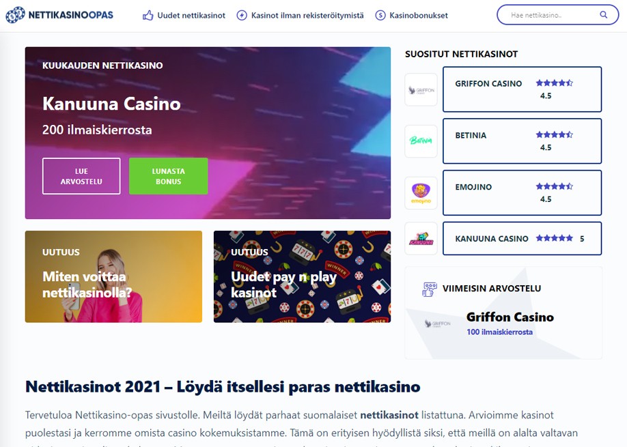
Task: Click the Nettikasinoopas poker chip logo
Action: click(15, 15)
